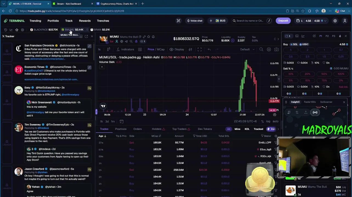Open the trades table settings gear
The width and height of the screenshot is (352, 197).
[276, 136]
